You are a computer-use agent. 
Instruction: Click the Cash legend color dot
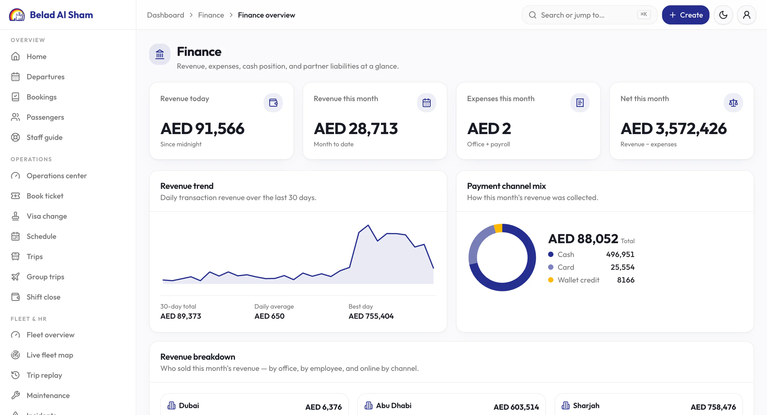coord(551,254)
